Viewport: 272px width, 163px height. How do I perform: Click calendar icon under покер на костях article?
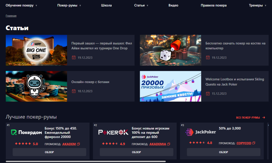[208, 58]
